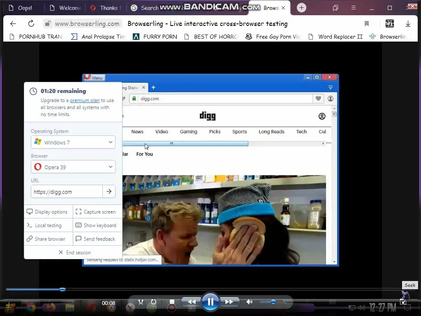
Task: Bookmark this page with the bookmark icon
Action: click(366, 23)
